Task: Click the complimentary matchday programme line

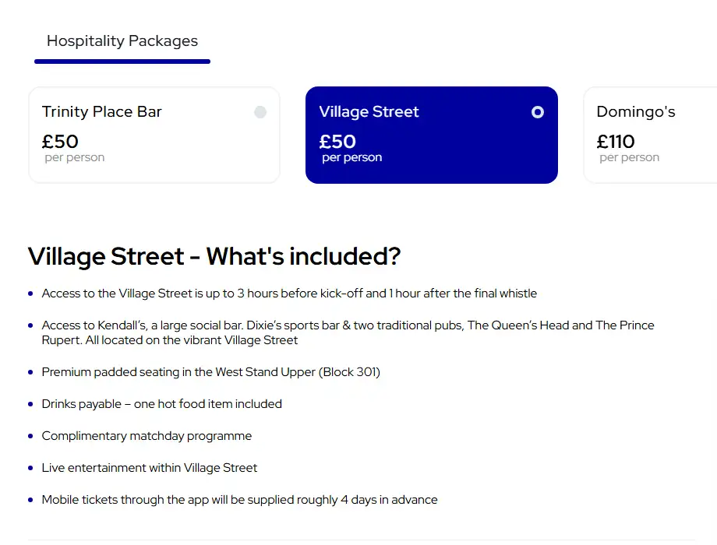Action: (x=147, y=436)
